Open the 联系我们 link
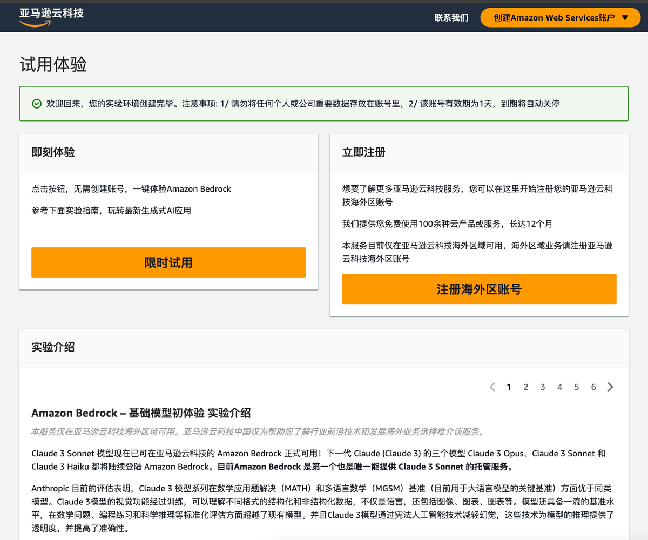Viewport: 648px width, 540px height. pos(451,17)
